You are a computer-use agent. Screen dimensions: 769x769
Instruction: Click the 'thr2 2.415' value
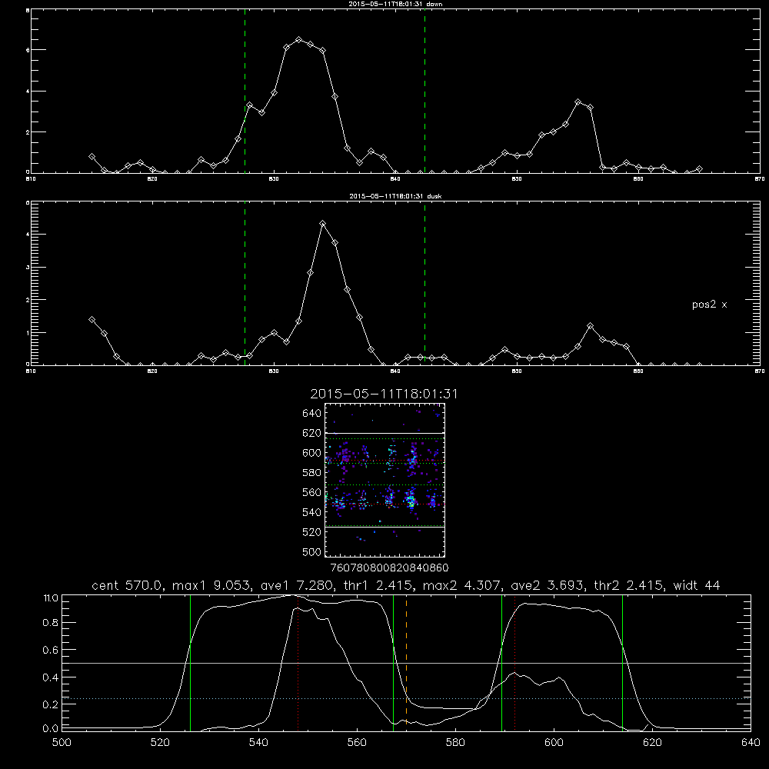coord(629,585)
